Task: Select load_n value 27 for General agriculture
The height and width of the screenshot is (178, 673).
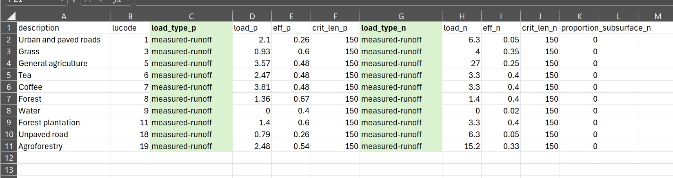Action: click(462, 63)
